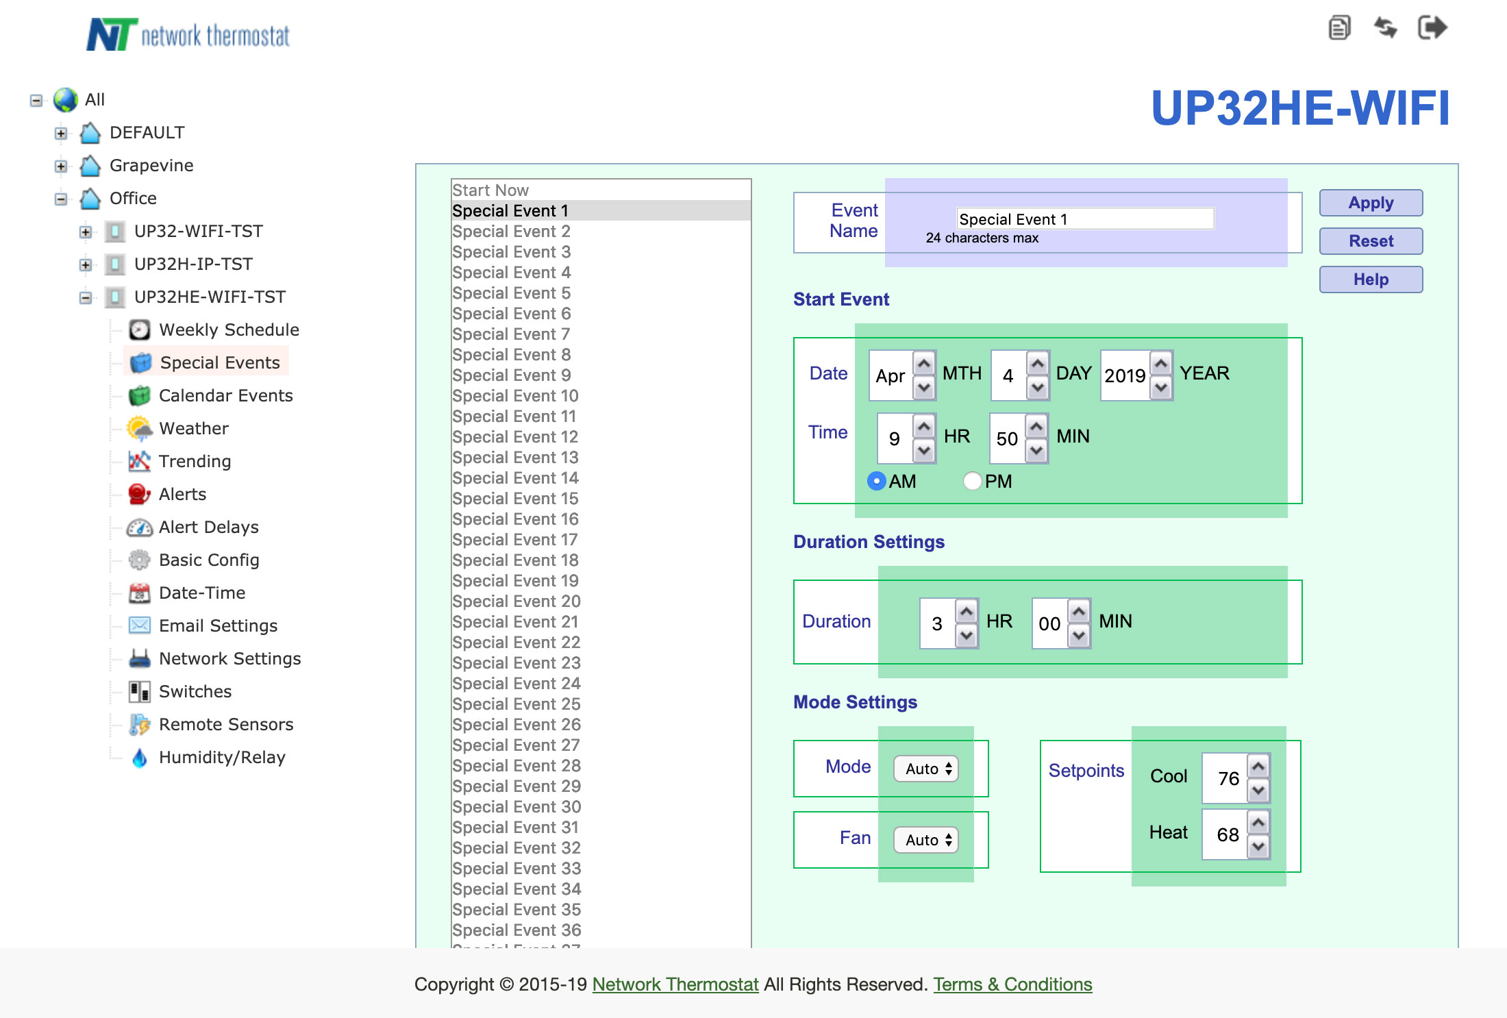Open the Mode dropdown
Image resolution: width=1507 pixels, height=1018 pixels.
[926, 769]
